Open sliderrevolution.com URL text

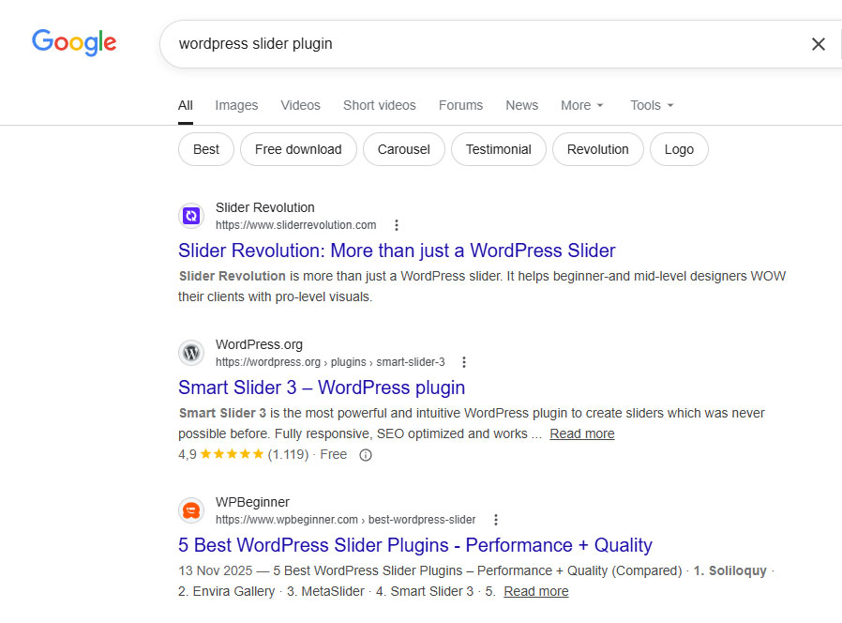pyautogui.click(x=296, y=225)
